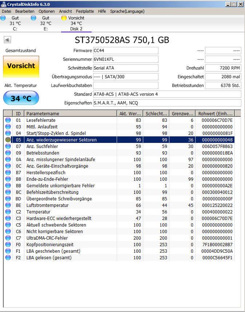Click status orb of Übergeordnete Schreibvorgänge row
The image size is (245, 312).
click(x=8, y=199)
